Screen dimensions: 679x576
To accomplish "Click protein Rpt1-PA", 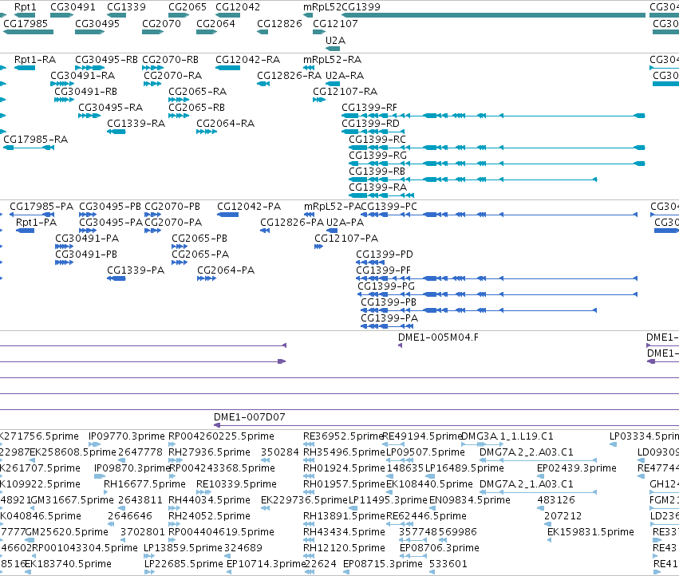I will pos(37,222).
